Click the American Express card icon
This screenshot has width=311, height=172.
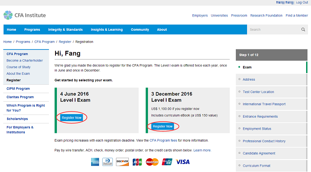[x=95, y=162]
